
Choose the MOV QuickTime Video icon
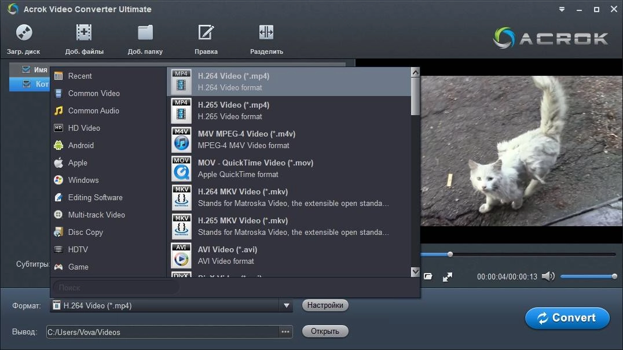tap(181, 168)
